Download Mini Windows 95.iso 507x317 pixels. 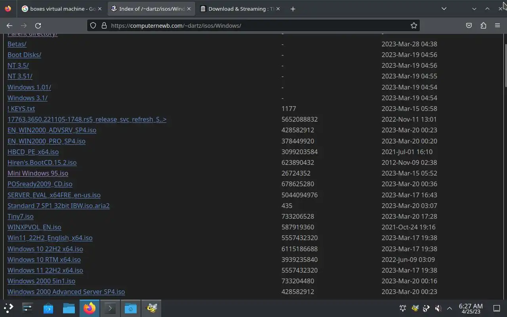pos(38,173)
